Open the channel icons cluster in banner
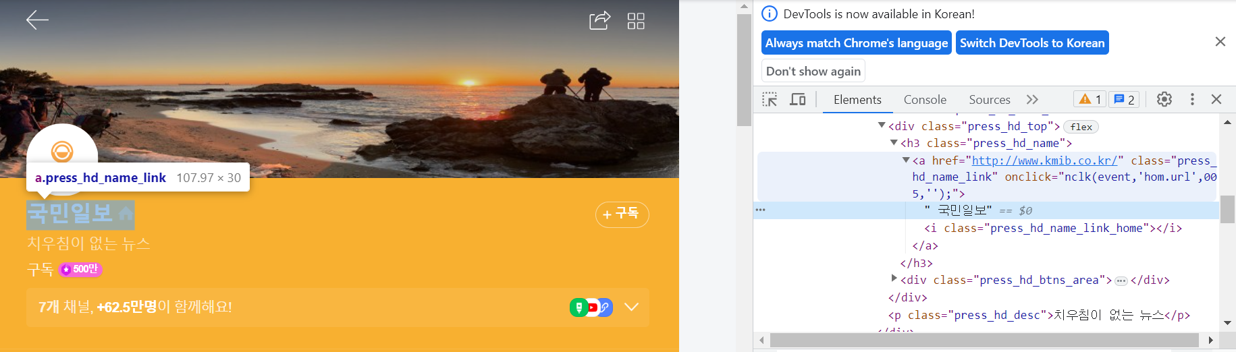This screenshot has width=1236, height=352. [x=591, y=307]
